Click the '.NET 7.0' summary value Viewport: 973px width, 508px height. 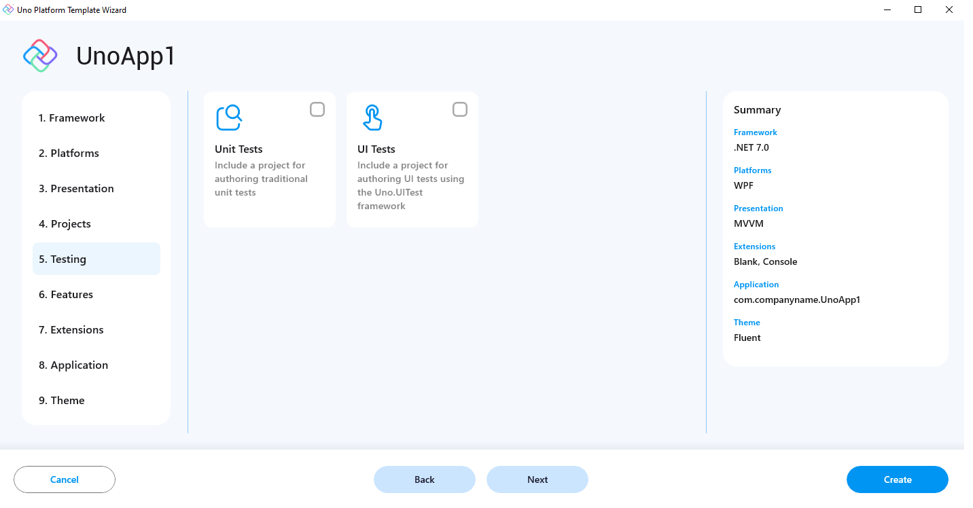pos(751,147)
